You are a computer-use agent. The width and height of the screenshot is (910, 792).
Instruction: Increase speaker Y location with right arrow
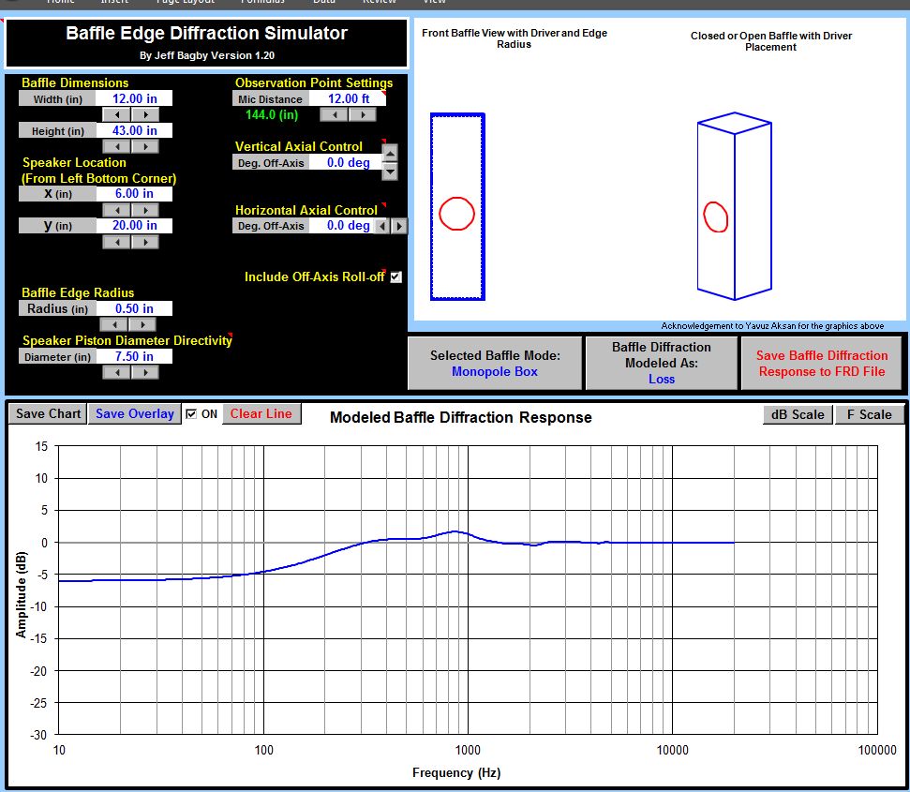[145, 242]
